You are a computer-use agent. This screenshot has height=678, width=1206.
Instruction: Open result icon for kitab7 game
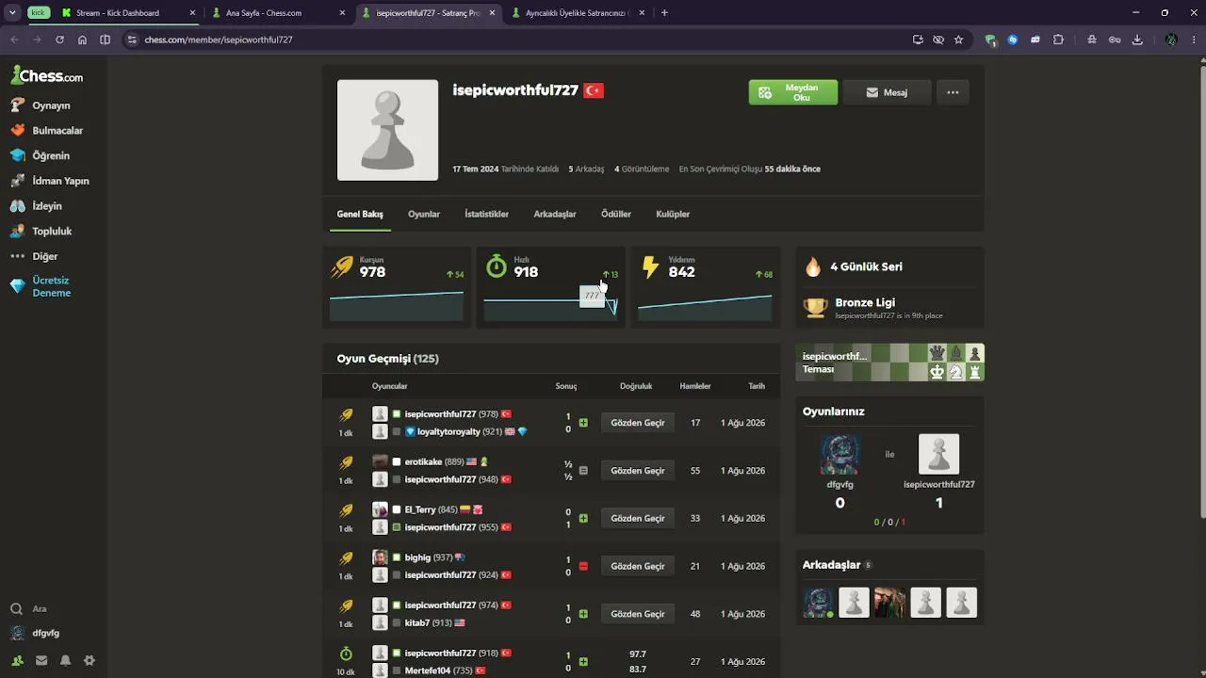[583, 614]
